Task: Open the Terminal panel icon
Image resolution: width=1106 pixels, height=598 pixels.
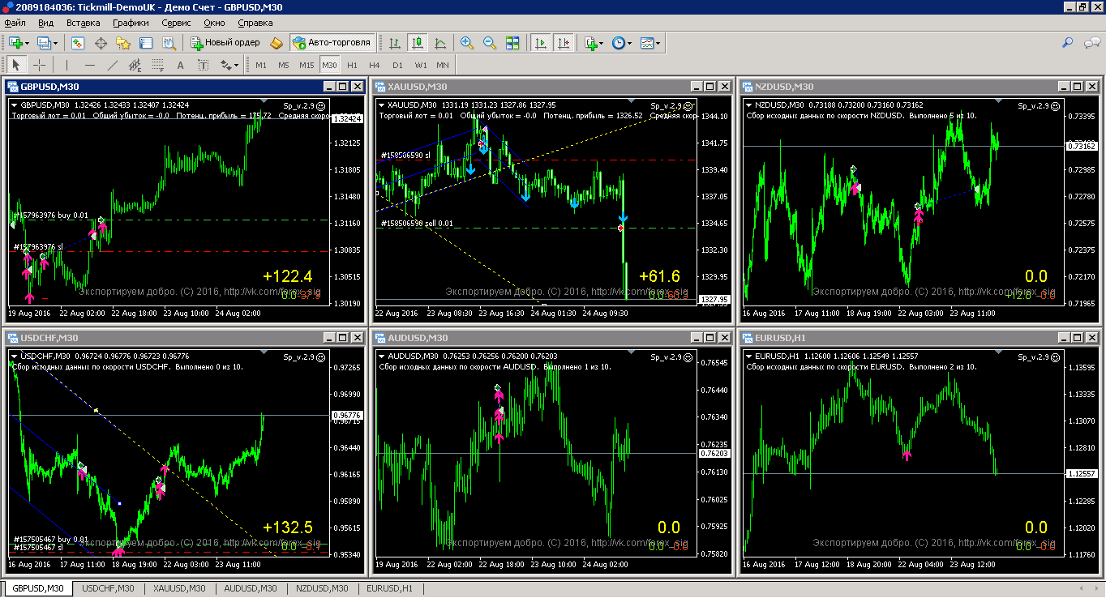Action: [147, 43]
